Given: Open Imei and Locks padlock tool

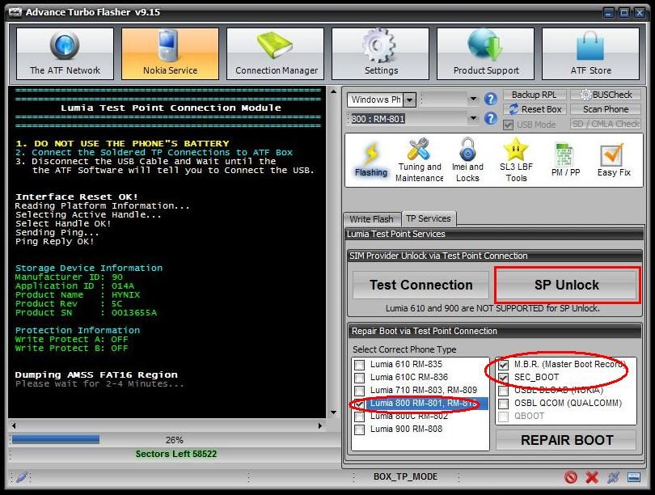Looking at the screenshot, I should (x=467, y=160).
